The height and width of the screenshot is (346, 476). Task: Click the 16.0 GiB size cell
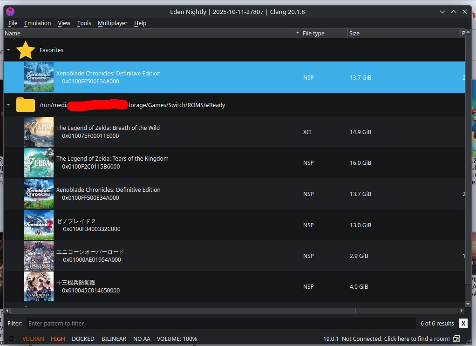[360, 163]
